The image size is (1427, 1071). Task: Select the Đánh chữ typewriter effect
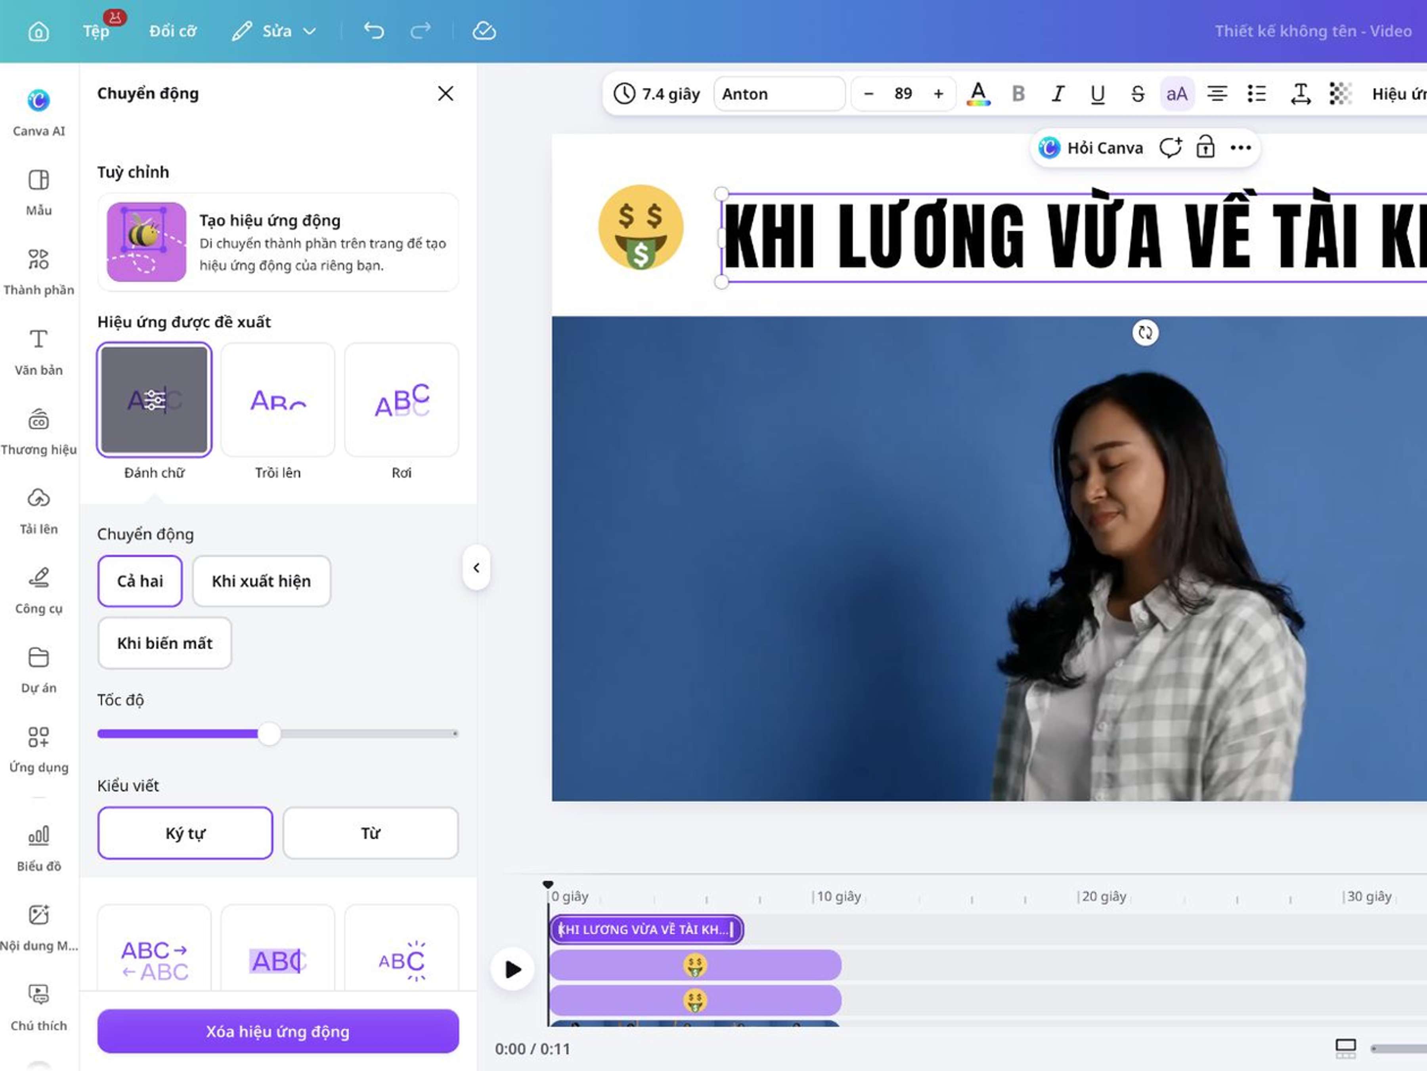point(154,400)
